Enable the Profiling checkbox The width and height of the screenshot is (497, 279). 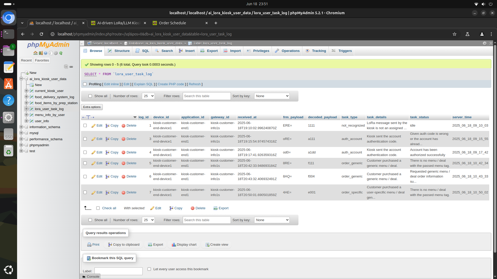pos(85,84)
